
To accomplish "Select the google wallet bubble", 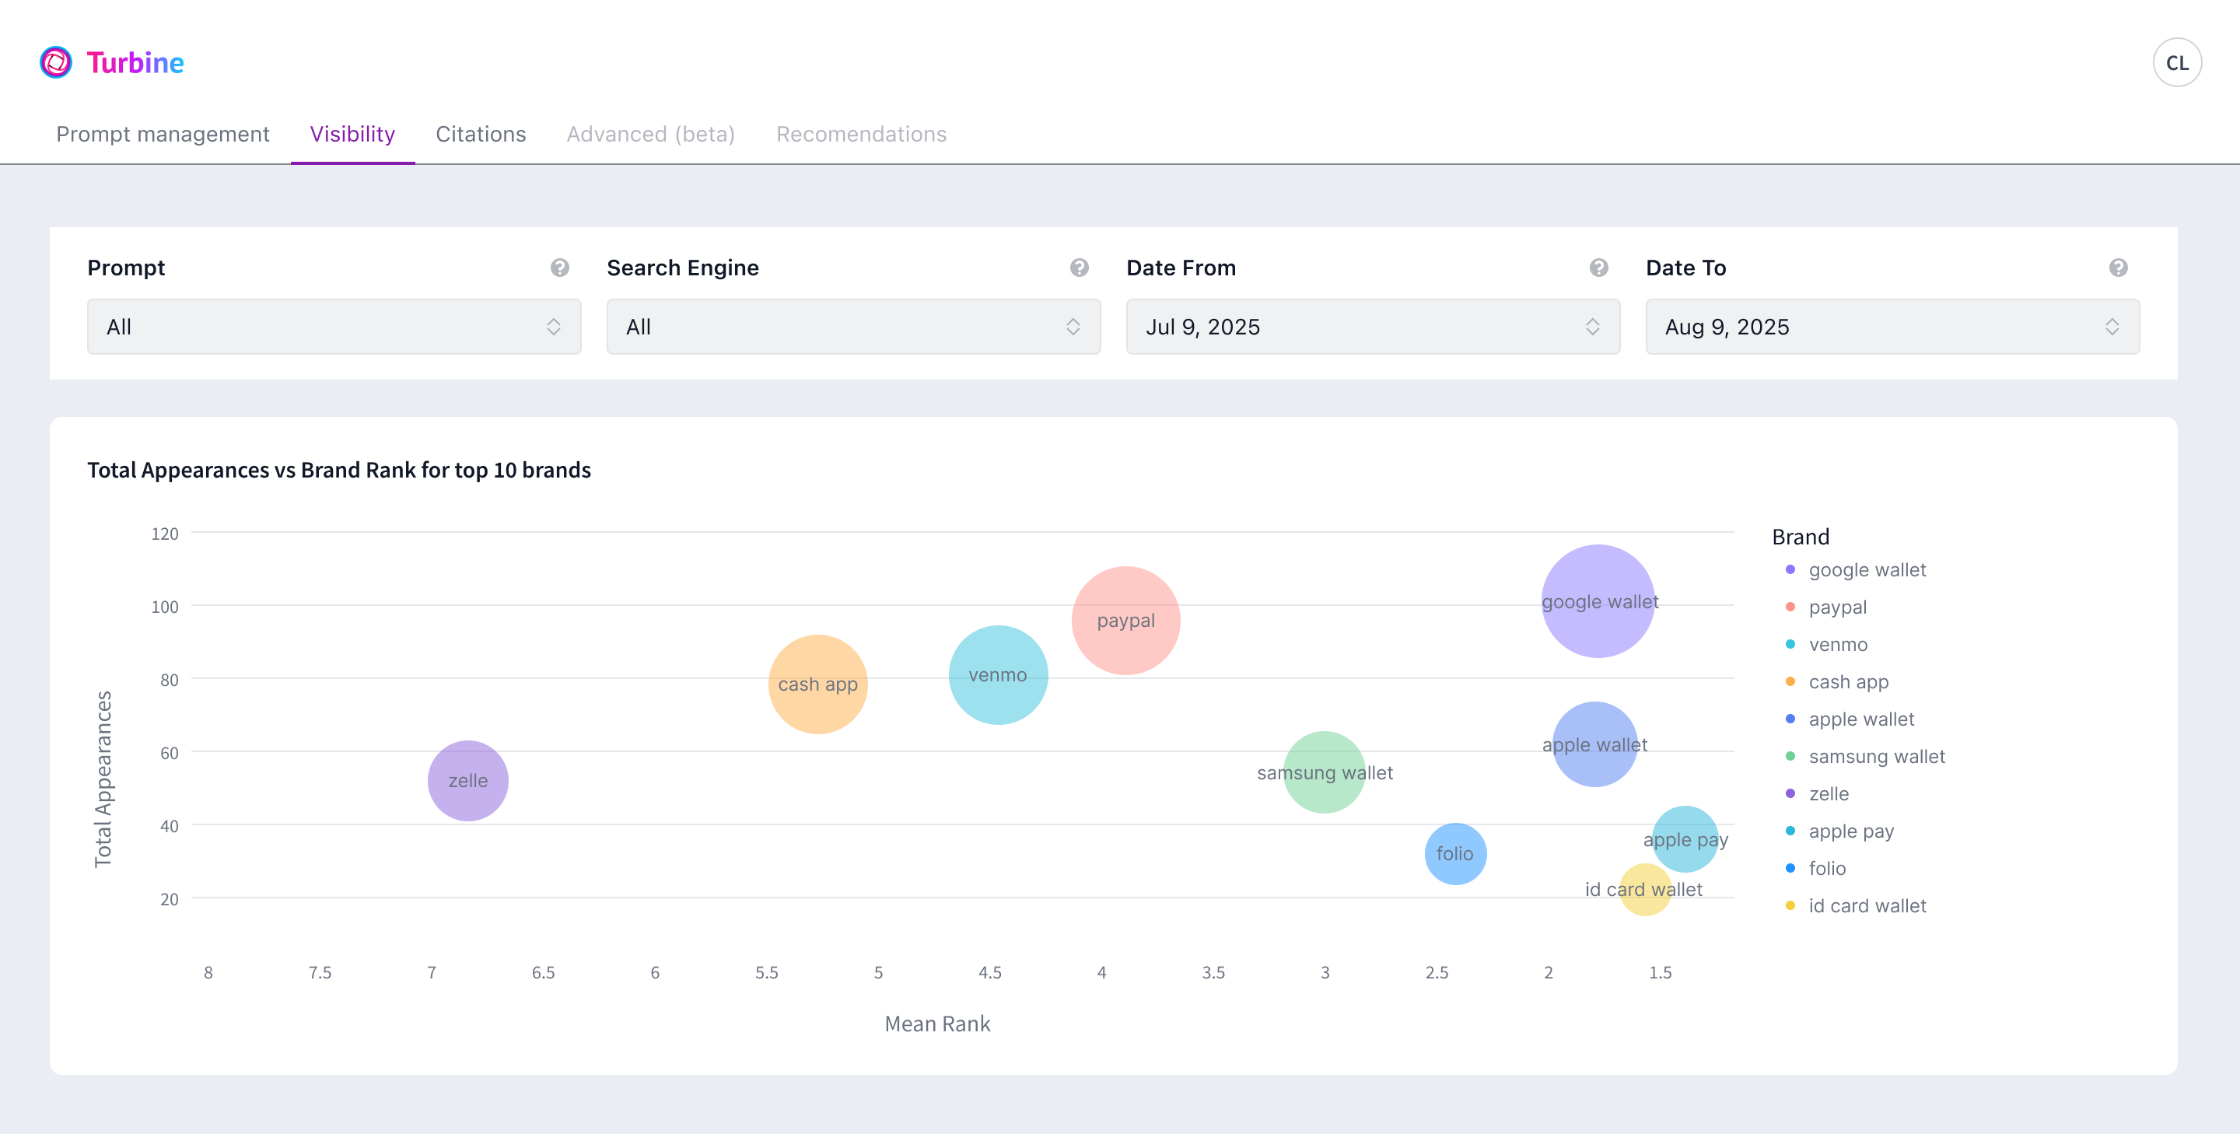I will click(x=1598, y=601).
